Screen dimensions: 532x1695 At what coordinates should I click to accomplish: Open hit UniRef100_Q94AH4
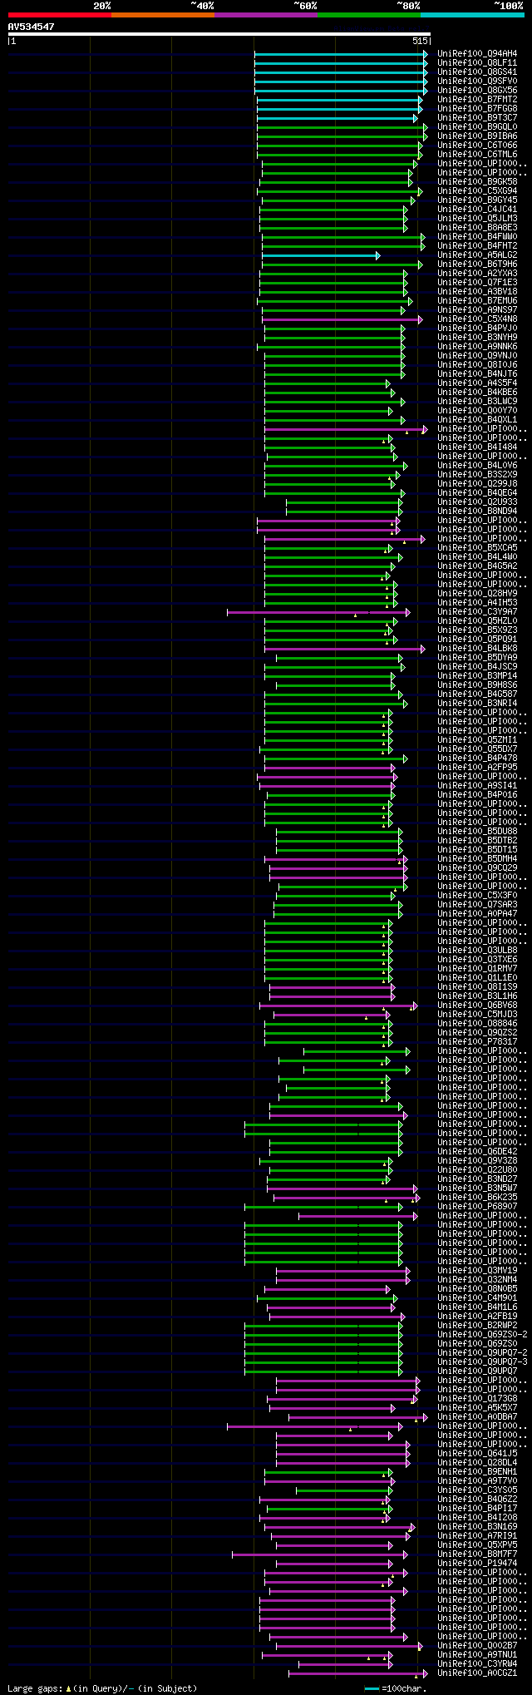point(477,54)
